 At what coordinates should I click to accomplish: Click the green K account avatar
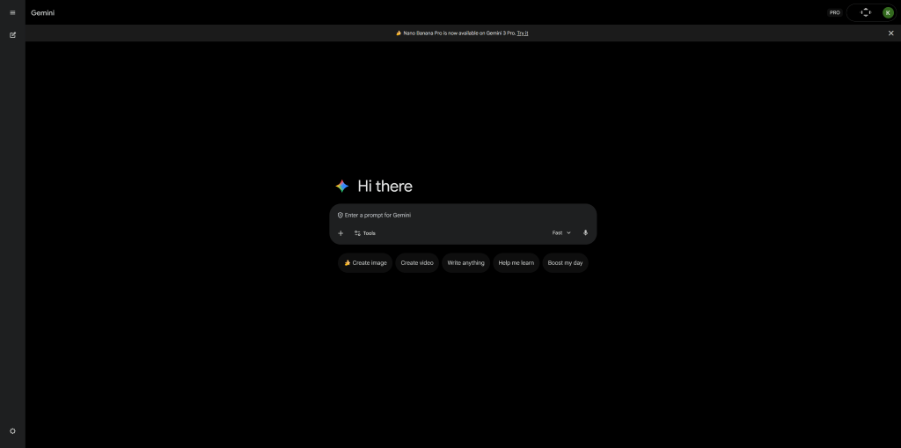coord(888,12)
